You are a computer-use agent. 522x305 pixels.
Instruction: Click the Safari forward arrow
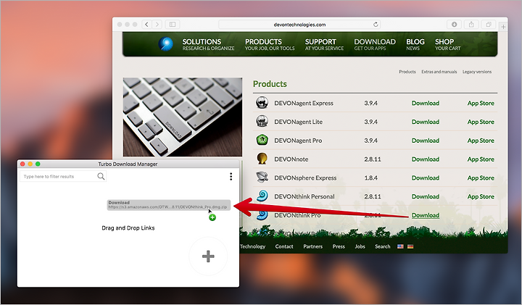coord(157,25)
